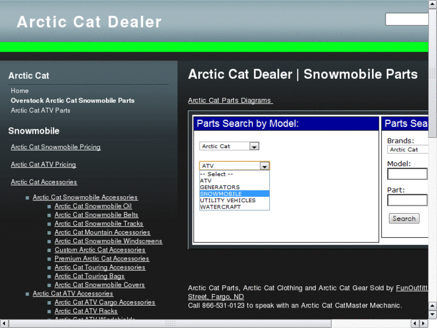Focus the Part input field
Screen dimensions: 437x328
click(x=407, y=200)
